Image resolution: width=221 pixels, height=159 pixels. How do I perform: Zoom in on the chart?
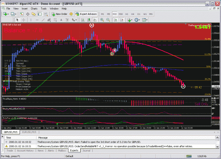coord(102,20)
